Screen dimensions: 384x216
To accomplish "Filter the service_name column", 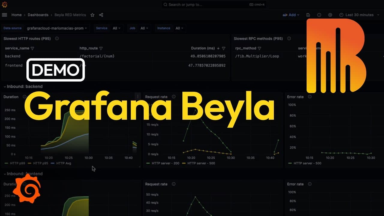I will pos(32,48).
